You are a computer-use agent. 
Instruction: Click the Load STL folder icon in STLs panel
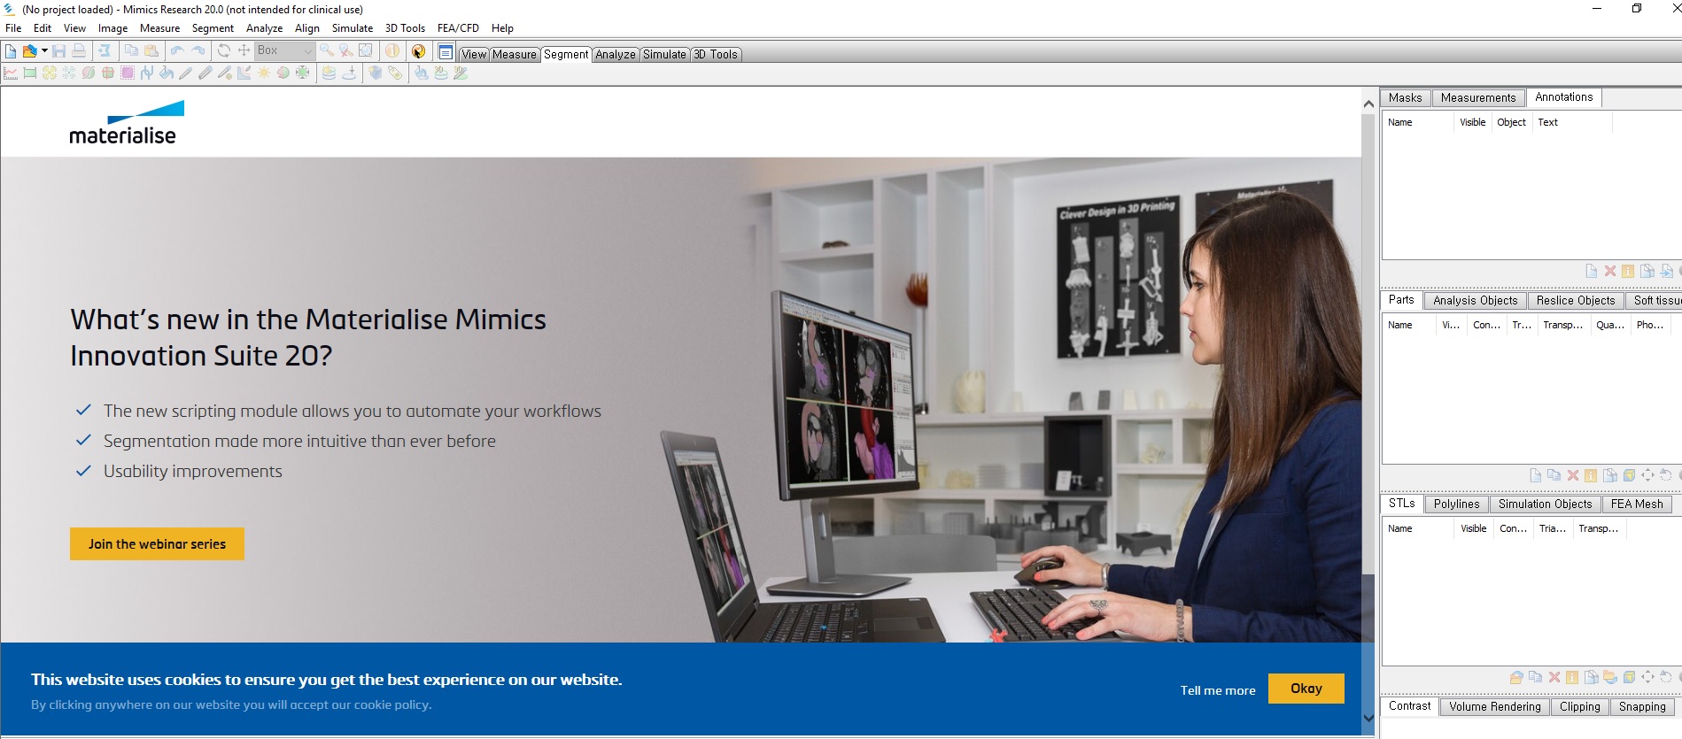1516,678
